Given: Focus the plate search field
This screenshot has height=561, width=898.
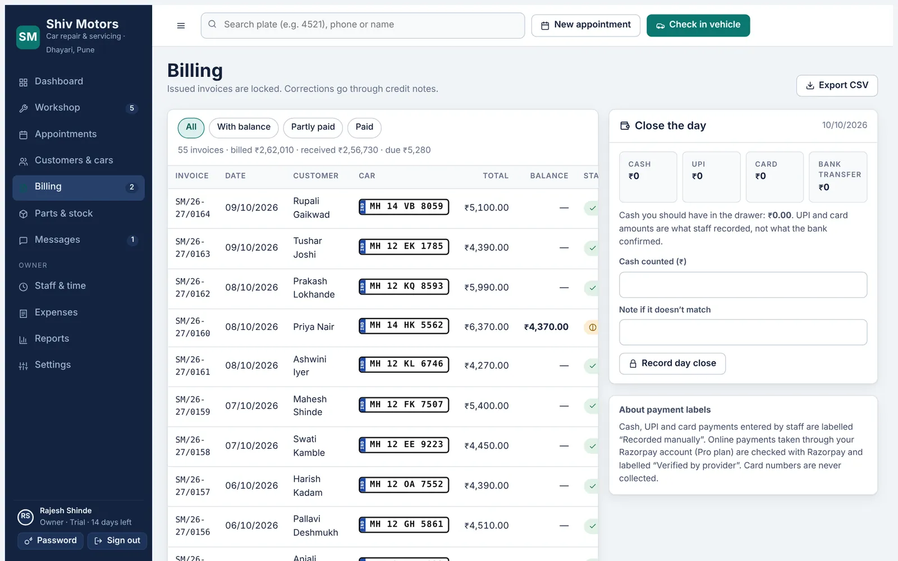Looking at the screenshot, I should click(x=363, y=25).
